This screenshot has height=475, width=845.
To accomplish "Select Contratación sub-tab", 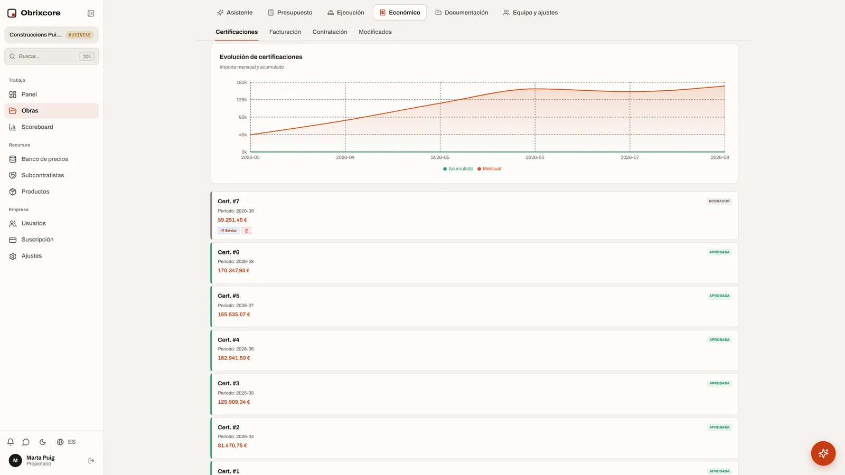I will (330, 32).
